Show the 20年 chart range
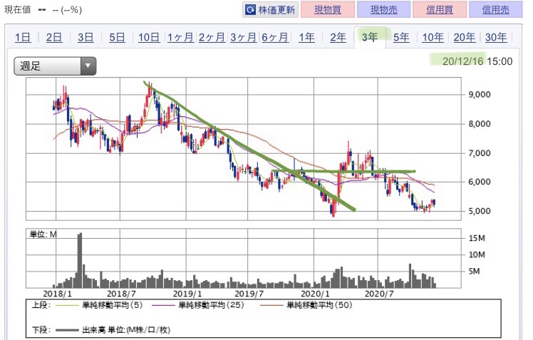 click(x=465, y=37)
